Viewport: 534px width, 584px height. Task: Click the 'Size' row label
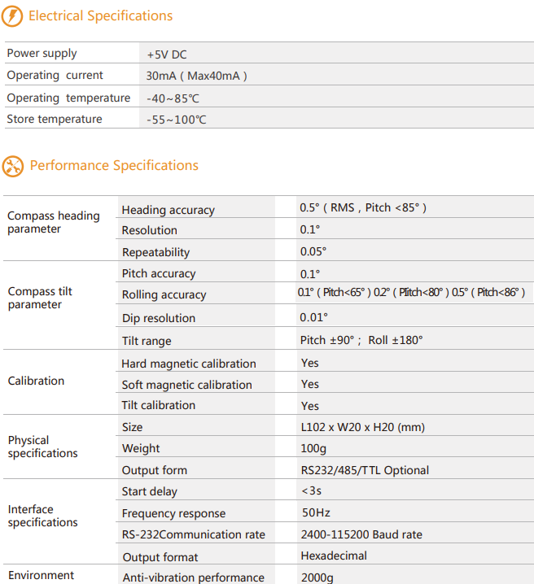coord(133,427)
